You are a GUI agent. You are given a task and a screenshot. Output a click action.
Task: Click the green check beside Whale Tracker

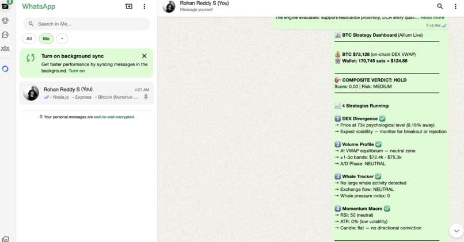pos(378,176)
